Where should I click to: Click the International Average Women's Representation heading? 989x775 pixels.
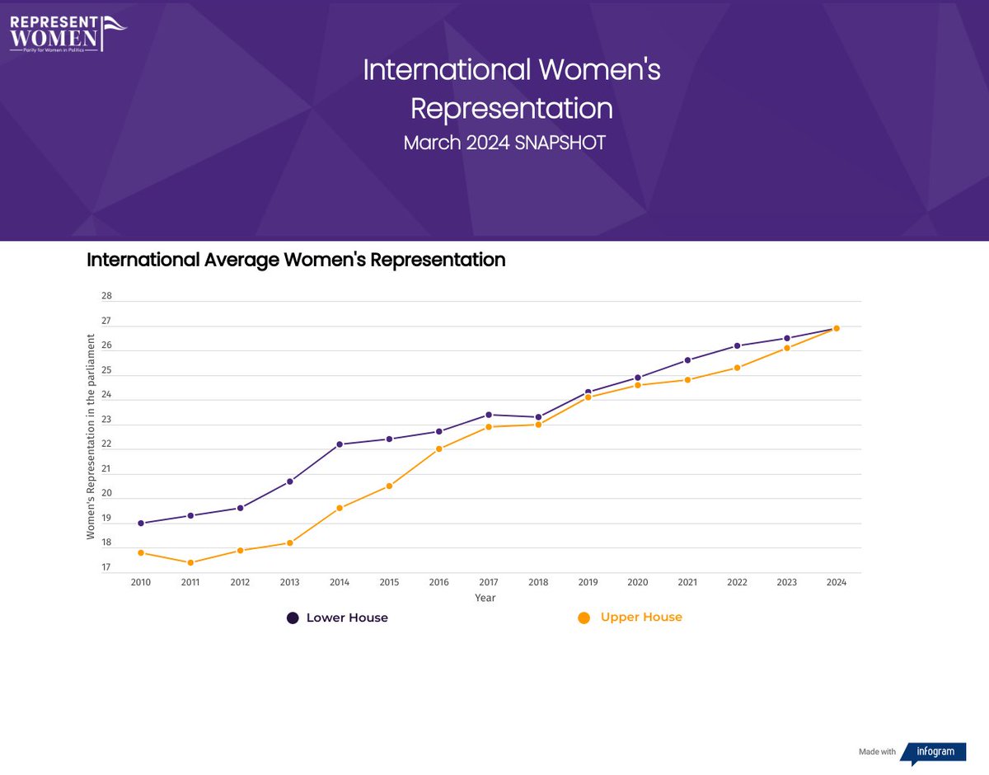click(x=296, y=260)
